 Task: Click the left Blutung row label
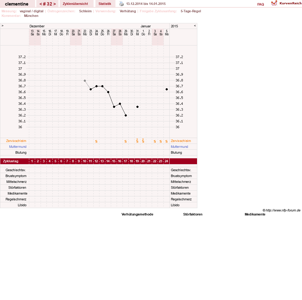[x=21, y=152]
